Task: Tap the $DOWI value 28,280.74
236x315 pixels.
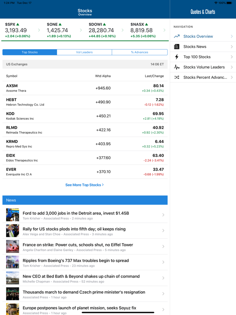Action: click(x=101, y=30)
